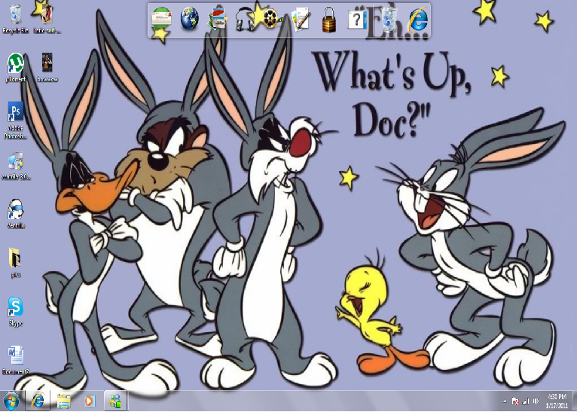Select the Word Document2 desktop file
577x412 pixels.
(x=16, y=361)
